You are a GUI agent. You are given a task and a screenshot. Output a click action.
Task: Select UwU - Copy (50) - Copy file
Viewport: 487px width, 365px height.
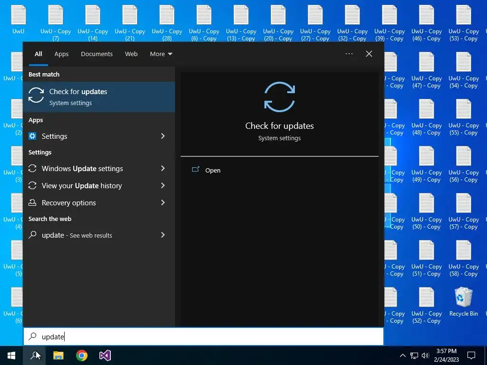pyautogui.click(x=427, y=211)
